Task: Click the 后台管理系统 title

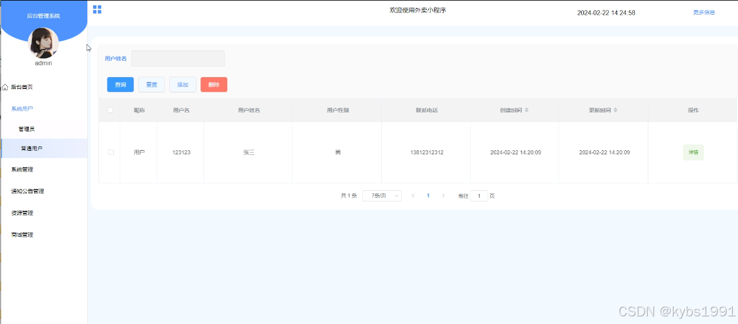Action: [x=43, y=16]
